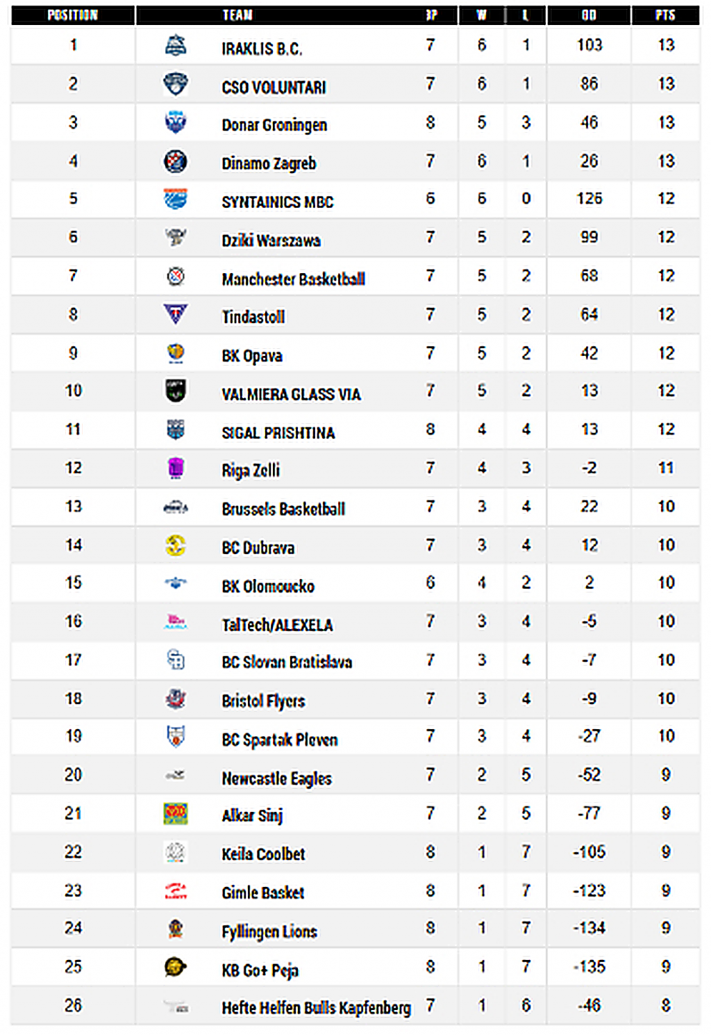
Task: Sort by the W wins column header
Action: point(482,15)
